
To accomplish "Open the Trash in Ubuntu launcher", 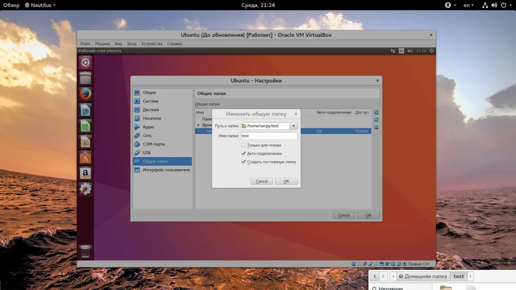I will [86, 251].
